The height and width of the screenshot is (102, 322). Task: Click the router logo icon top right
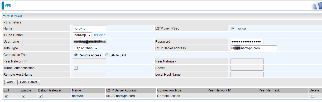click(x=316, y=6)
